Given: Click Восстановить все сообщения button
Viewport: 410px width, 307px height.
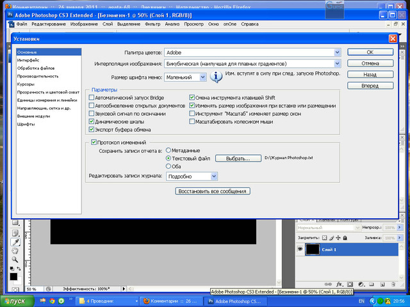Looking at the screenshot, I should [x=212, y=191].
